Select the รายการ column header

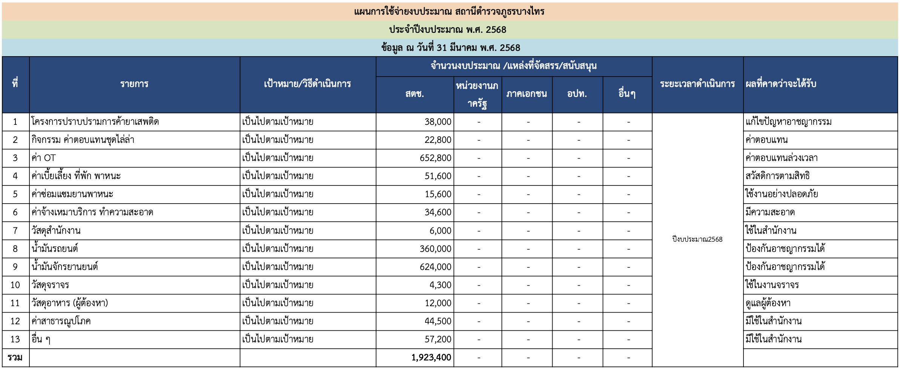[134, 84]
